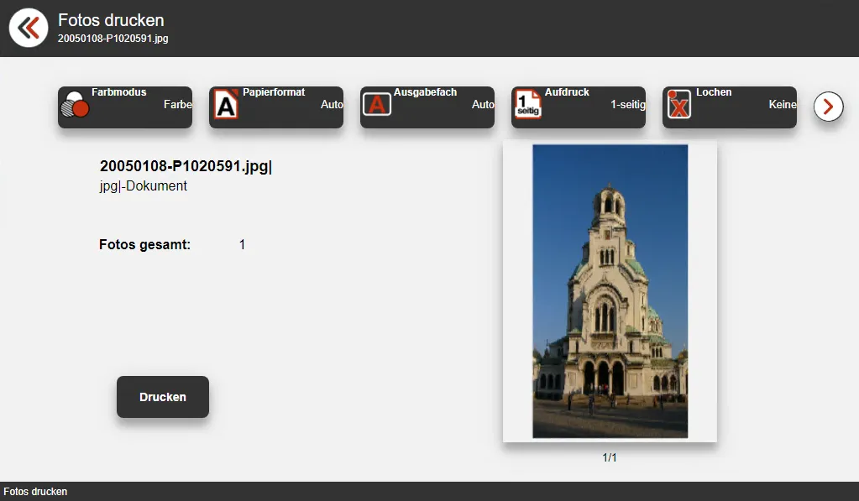Click the Papierformat page icon
The height and width of the screenshot is (501, 859).
click(x=226, y=105)
